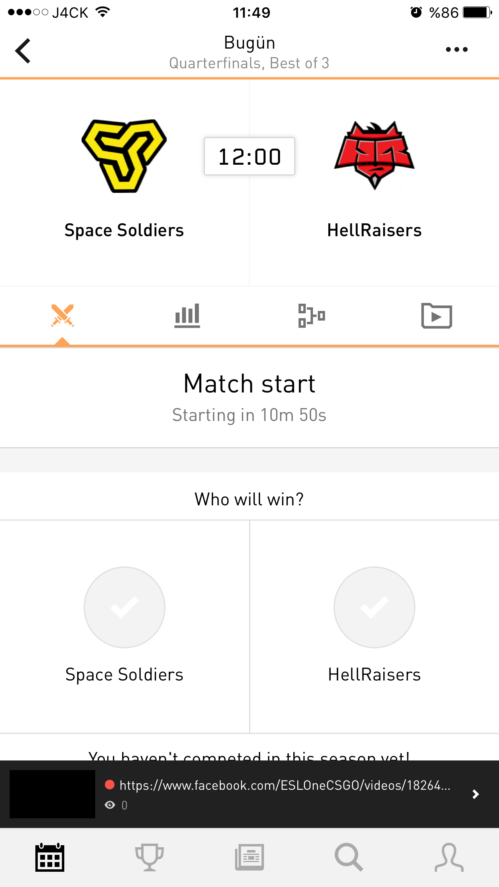Tap the Space Soldiers team logo
This screenshot has height=887, width=499.
pos(124,156)
